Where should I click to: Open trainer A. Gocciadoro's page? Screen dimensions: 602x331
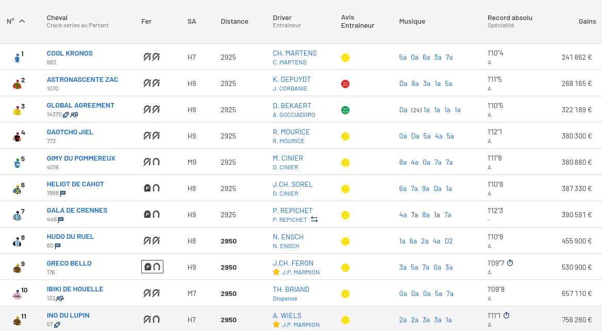click(294, 115)
